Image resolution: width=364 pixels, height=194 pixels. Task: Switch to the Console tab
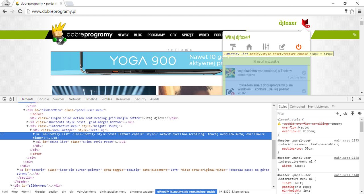coord(43,99)
